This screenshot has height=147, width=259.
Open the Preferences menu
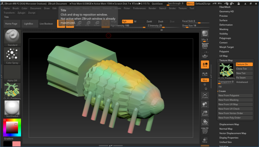coord(139,8)
